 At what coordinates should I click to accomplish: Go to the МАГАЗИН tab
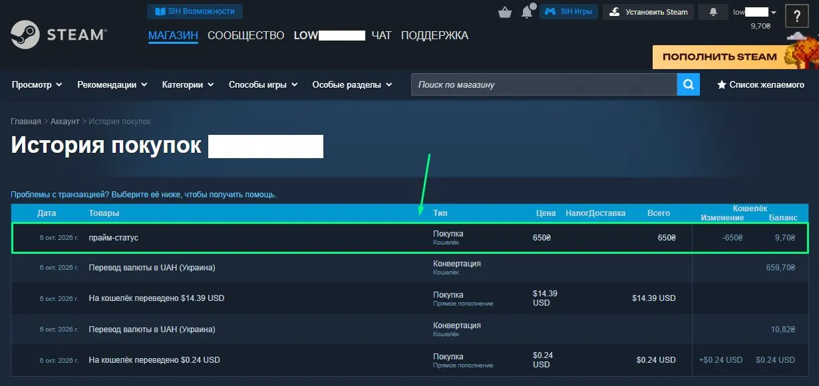[x=173, y=35]
